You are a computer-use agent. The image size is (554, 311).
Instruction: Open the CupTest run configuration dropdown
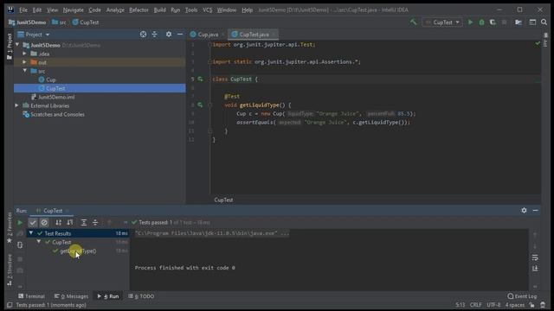(442, 22)
